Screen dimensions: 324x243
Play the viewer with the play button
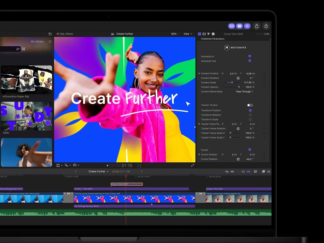(107, 165)
